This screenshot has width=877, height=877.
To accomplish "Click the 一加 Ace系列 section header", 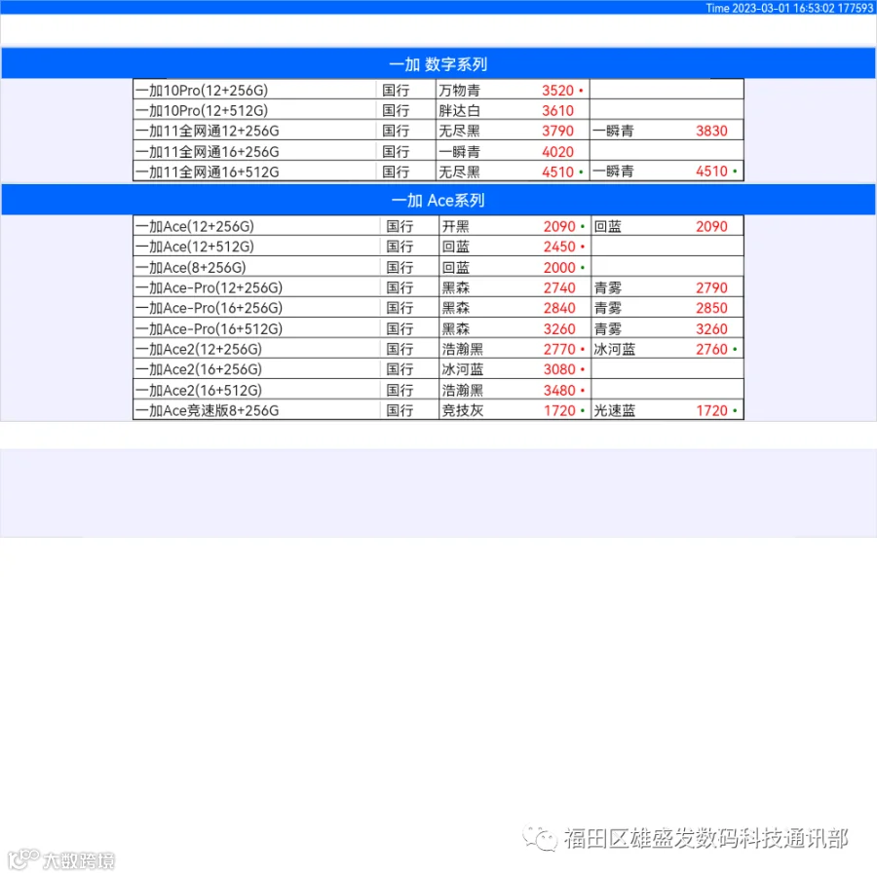I will (x=438, y=200).
